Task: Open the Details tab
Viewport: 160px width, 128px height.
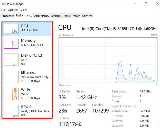Action: coord(76,16)
